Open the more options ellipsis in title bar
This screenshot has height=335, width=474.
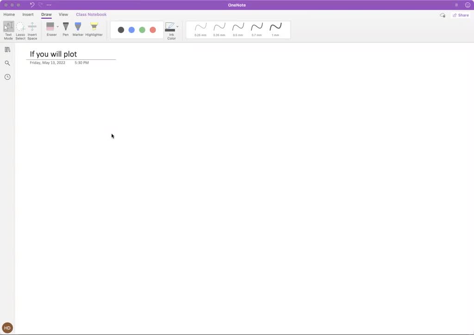coord(49,5)
